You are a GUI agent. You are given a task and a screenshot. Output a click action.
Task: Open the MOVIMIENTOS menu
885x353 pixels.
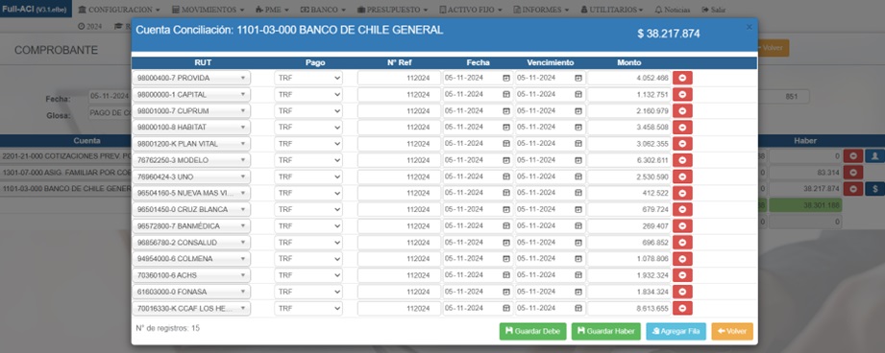coord(208,10)
